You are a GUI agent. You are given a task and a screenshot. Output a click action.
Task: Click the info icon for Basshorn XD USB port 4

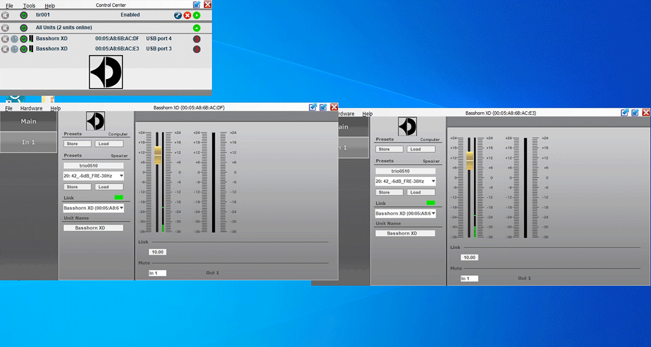[x=15, y=39]
